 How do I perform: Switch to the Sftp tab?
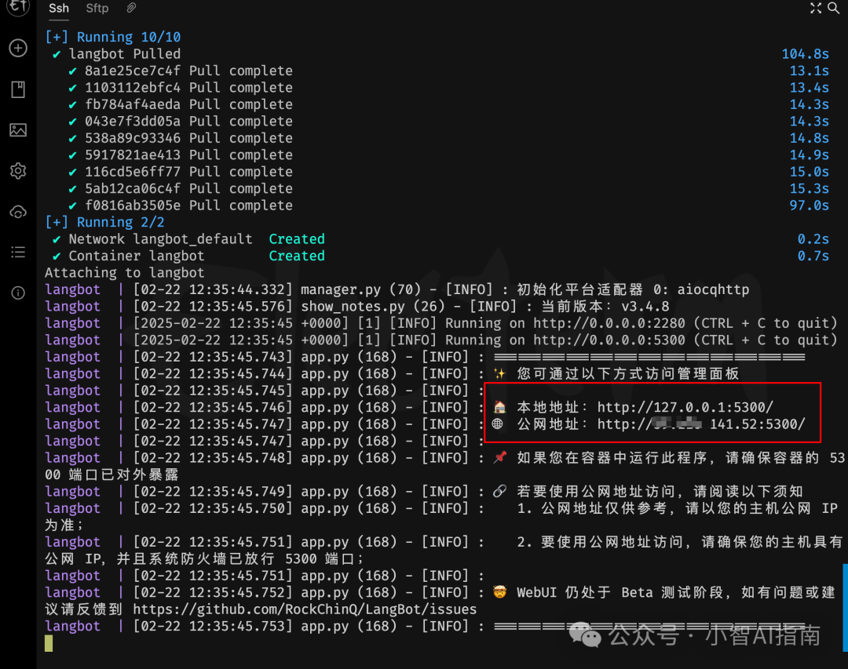point(97,8)
